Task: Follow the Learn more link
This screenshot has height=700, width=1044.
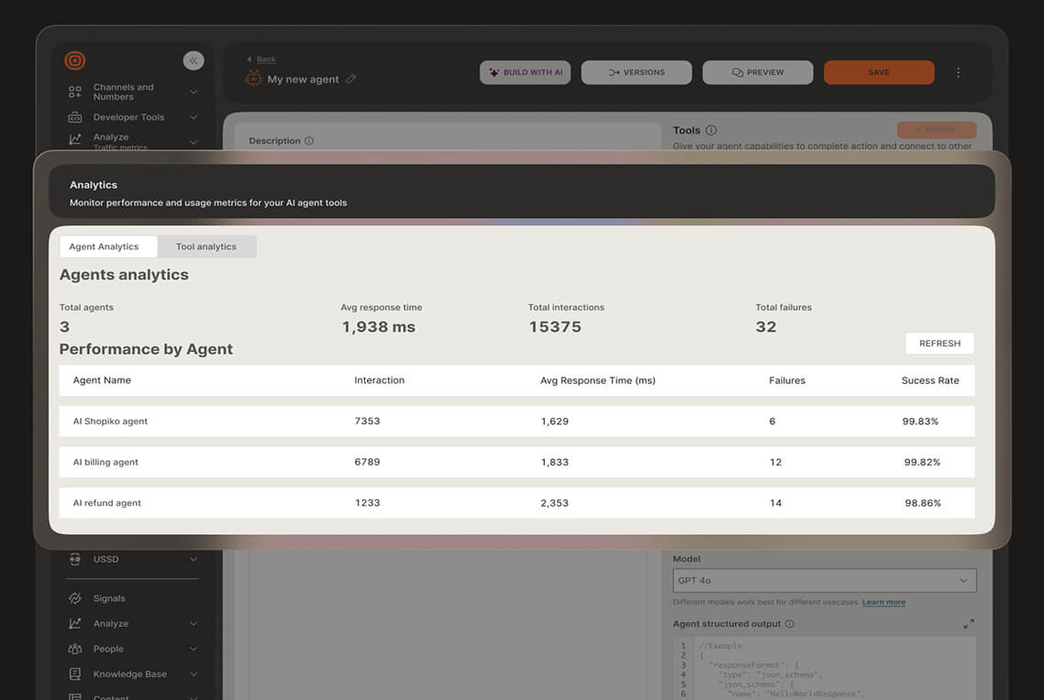Action: pyautogui.click(x=883, y=602)
